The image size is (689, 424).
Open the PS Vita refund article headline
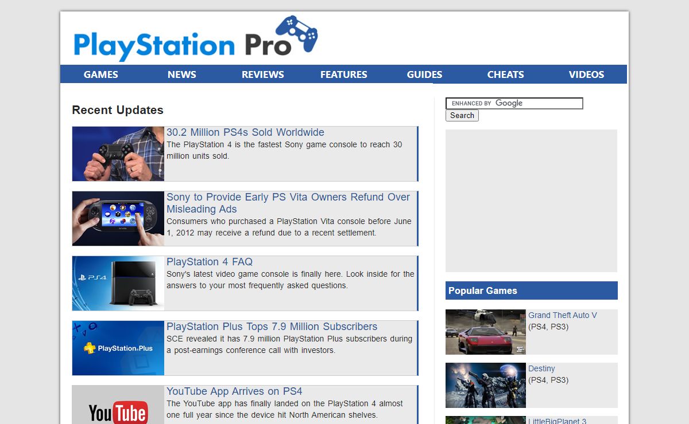(288, 203)
